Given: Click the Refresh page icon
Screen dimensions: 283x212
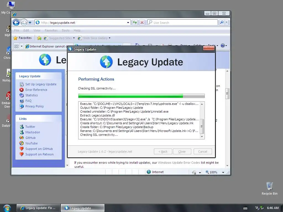Looking at the screenshot, I should [135, 23].
